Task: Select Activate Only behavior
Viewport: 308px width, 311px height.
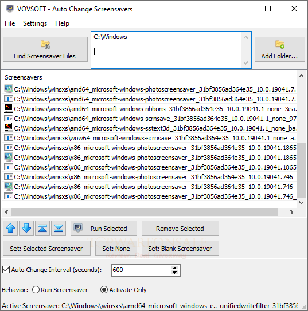Action: 104,290
